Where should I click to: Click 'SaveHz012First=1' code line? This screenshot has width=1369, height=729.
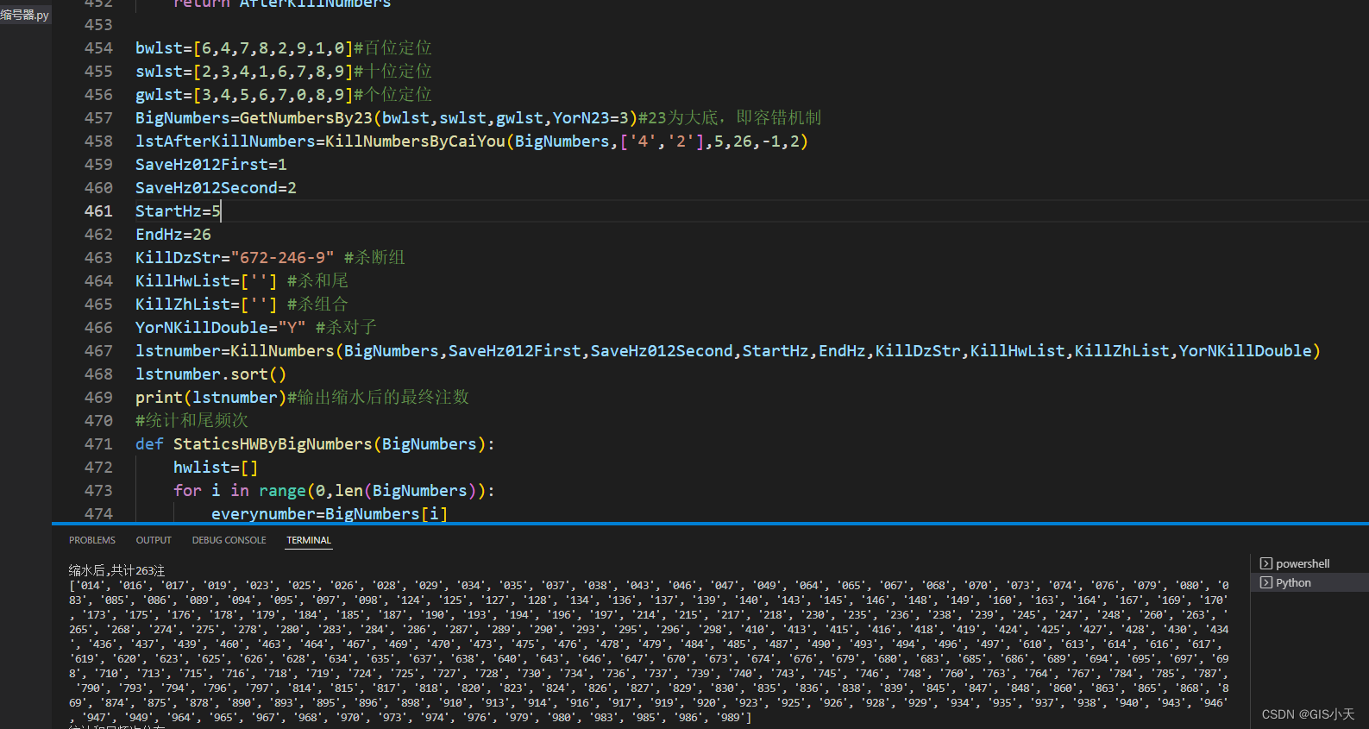[x=210, y=164]
